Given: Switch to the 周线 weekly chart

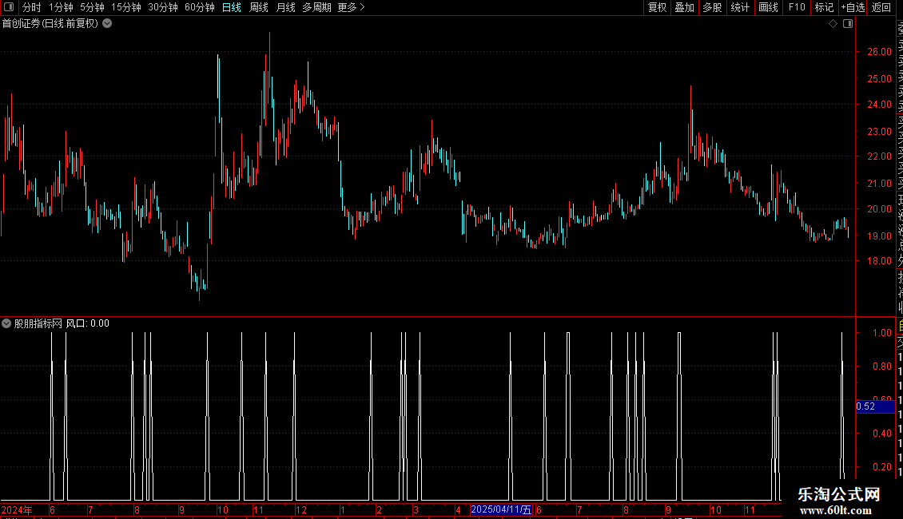Looking at the screenshot, I should point(259,7).
